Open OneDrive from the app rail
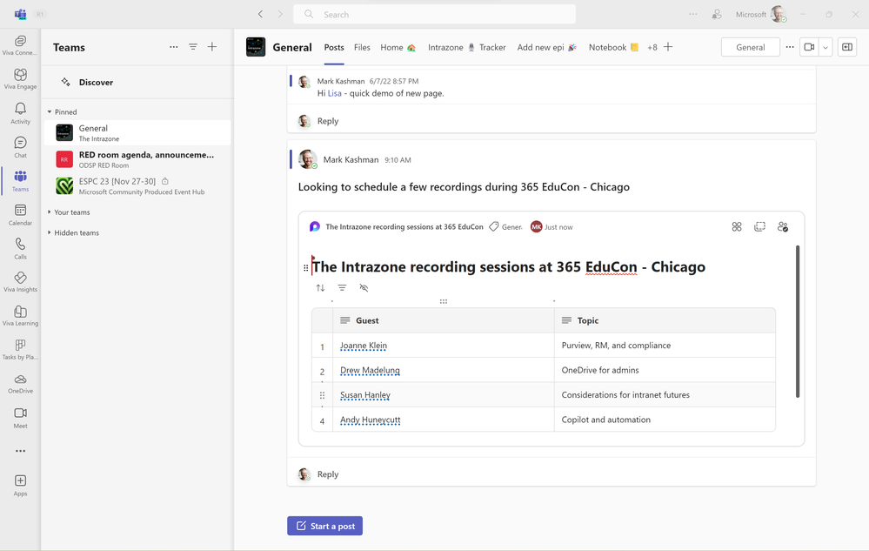This screenshot has width=869, height=551. (20, 383)
